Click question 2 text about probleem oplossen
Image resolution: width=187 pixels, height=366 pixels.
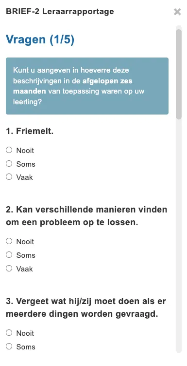(x=86, y=216)
